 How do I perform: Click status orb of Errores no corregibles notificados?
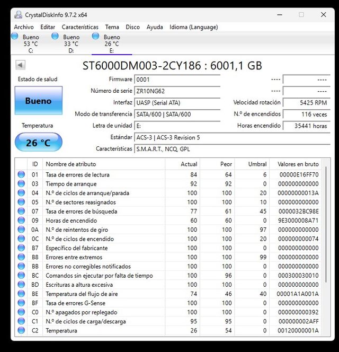click(x=21, y=266)
